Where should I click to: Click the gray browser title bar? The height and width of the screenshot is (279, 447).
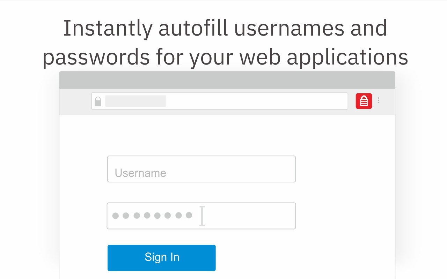coord(227,80)
